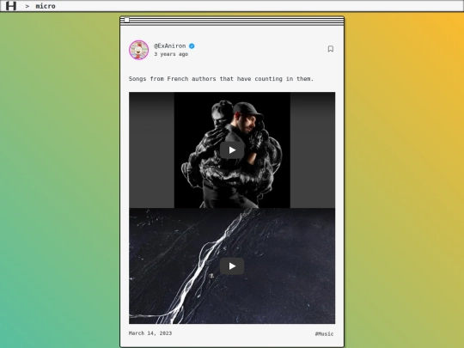Play the first embedded video
The width and height of the screenshot is (464, 348).
[232, 150]
